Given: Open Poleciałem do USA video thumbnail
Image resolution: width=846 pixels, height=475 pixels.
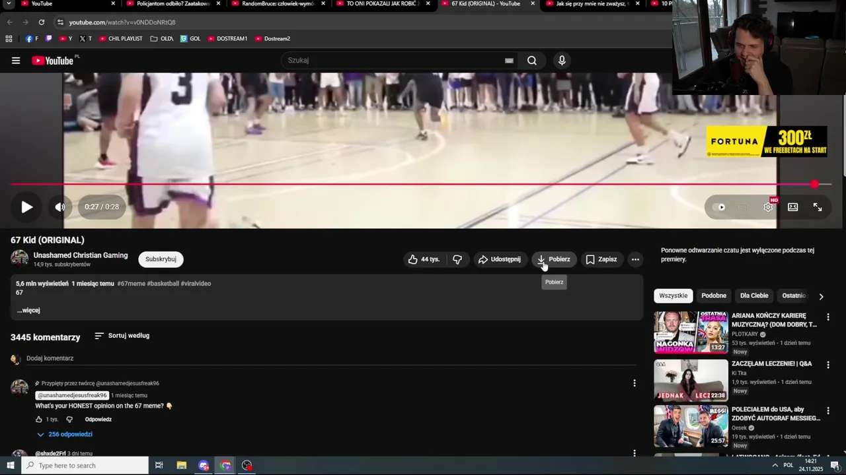Looking at the screenshot, I should 691,426.
